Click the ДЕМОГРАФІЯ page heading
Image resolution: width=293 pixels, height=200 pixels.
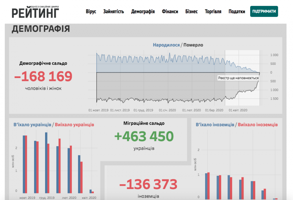click(41, 29)
